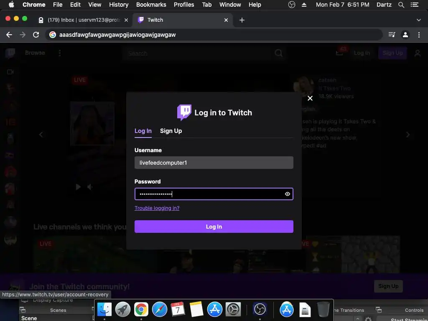The image size is (428, 321).
Task: Open the Chrome profile icon
Action: pos(405,35)
